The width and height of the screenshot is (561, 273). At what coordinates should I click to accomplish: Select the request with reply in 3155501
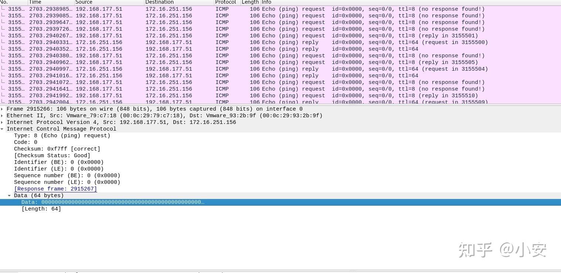tap(280, 36)
